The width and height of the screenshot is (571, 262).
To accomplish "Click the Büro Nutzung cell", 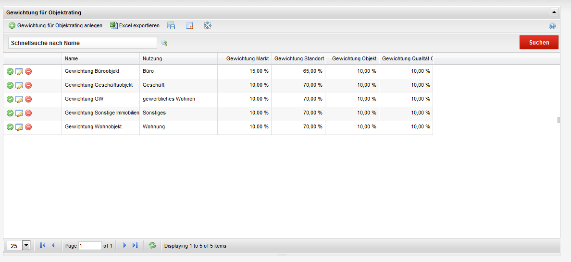I will (x=178, y=71).
